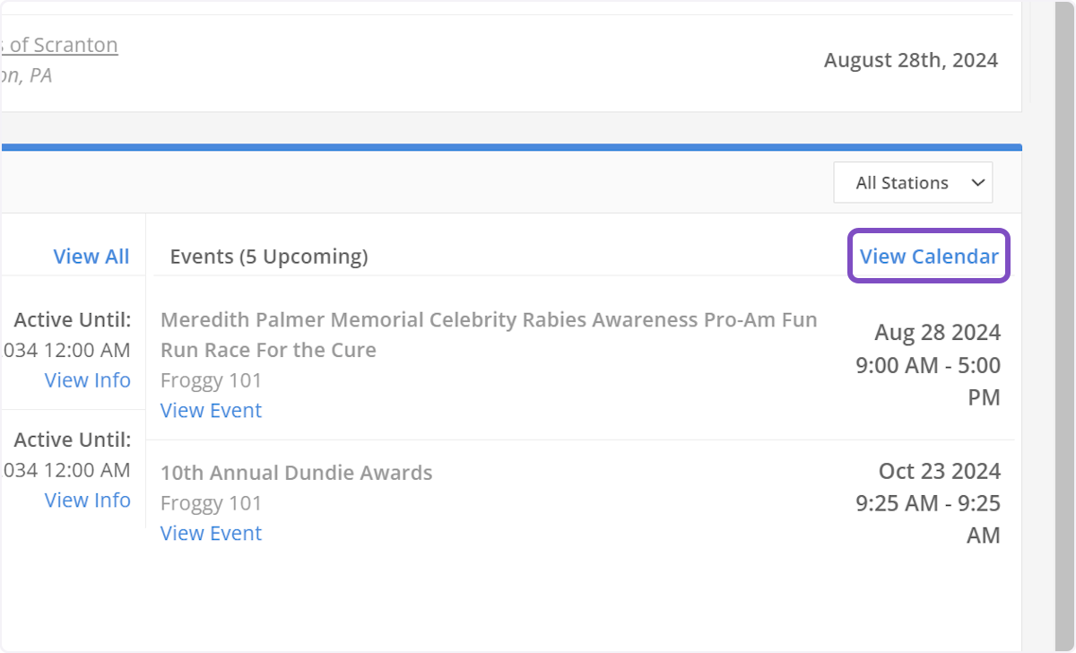1076x653 pixels.
Task: Select the 10th Annual Dundie Awards title
Action: click(296, 473)
